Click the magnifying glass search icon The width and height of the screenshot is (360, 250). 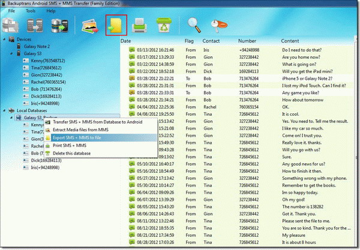(194, 25)
